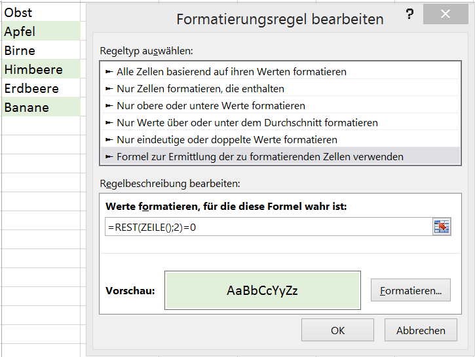Select 'Nur eindeutige oder doppelte Werte formatieren'
The height and width of the screenshot is (357, 475).
point(280,139)
